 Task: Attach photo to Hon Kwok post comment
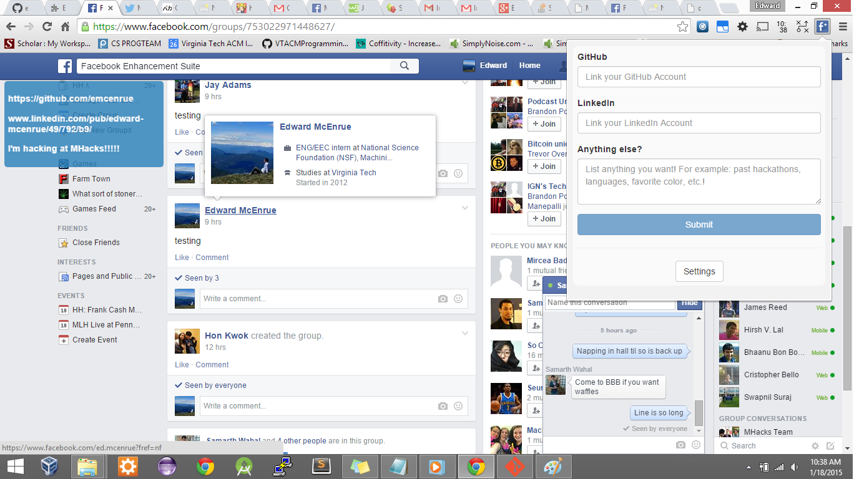click(x=443, y=406)
